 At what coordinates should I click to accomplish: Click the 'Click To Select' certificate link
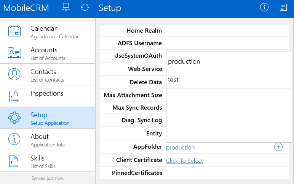coord(184,160)
